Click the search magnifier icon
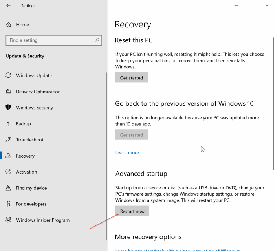Image resolution: width=275 pixels, height=251 pixels. coord(97,40)
